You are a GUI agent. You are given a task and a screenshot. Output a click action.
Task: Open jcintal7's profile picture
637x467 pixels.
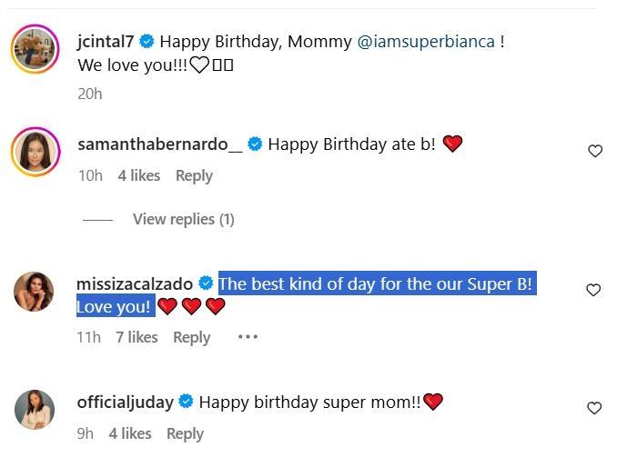coord(35,48)
